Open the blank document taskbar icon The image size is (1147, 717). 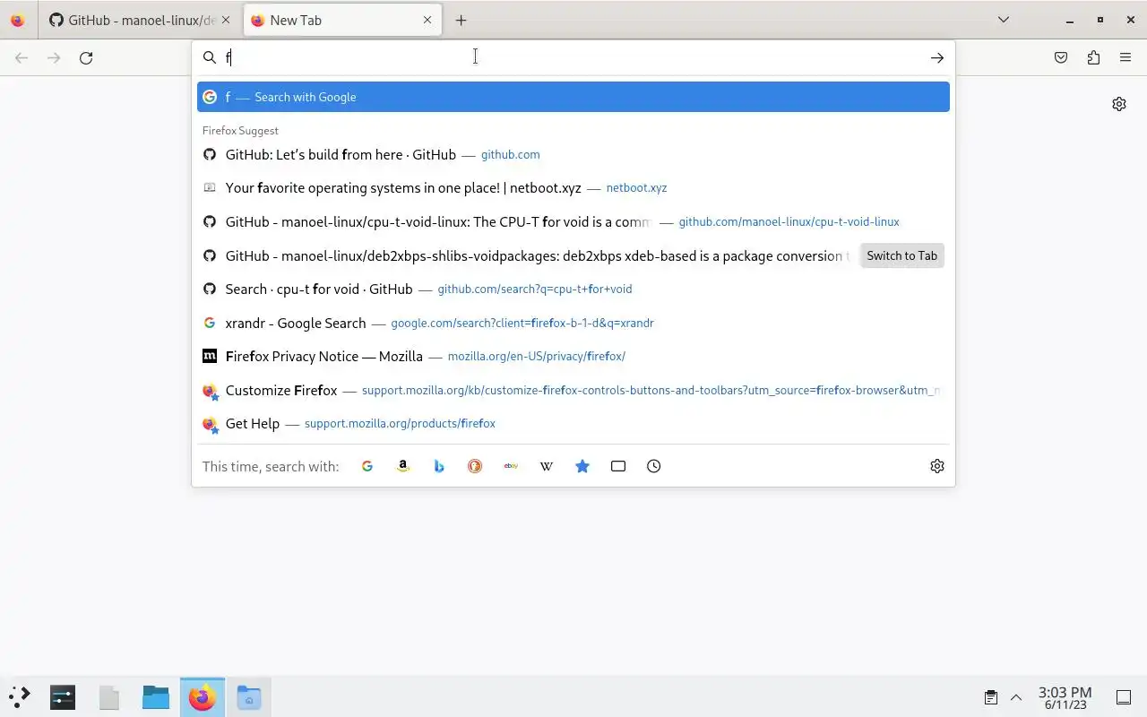coord(109,696)
